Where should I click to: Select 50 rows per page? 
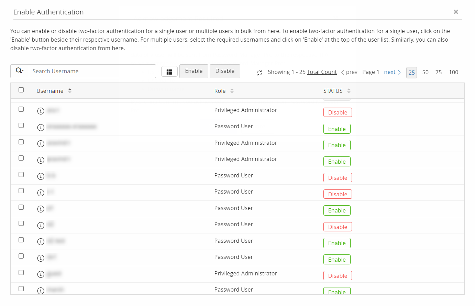pos(425,72)
